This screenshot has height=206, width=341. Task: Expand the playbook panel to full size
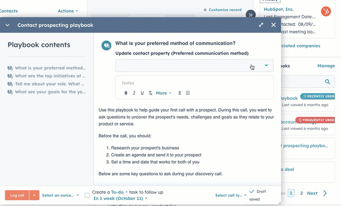(261, 24)
